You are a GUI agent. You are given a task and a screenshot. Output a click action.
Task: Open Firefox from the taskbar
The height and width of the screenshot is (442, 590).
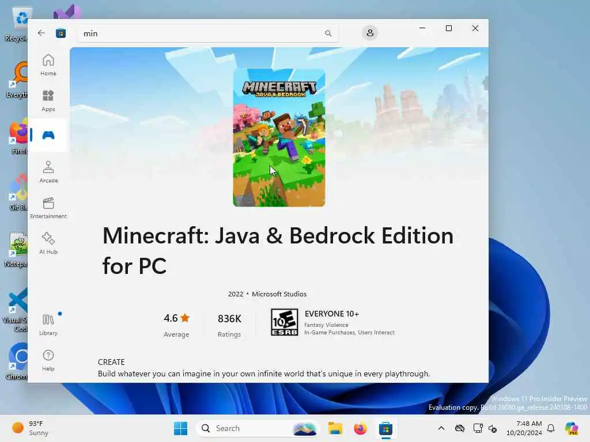tap(360, 428)
